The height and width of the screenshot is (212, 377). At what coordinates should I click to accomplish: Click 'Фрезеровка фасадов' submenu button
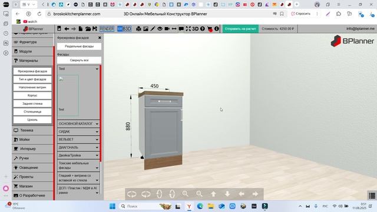point(32,71)
